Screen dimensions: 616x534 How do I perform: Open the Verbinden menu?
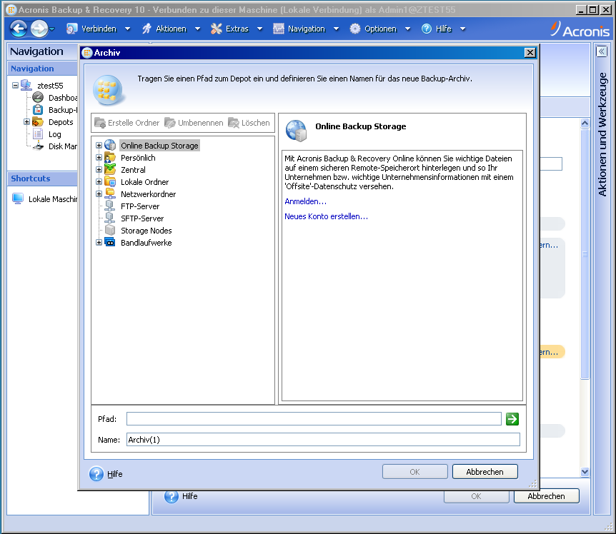(x=99, y=29)
